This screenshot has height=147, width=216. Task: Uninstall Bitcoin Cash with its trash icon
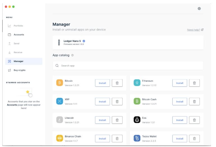[x=194, y=101]
